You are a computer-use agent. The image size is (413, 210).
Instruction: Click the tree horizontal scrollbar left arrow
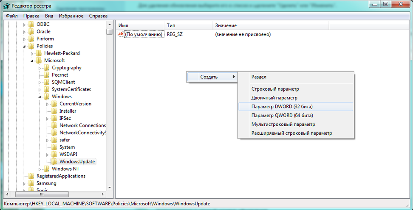point(7,194)
